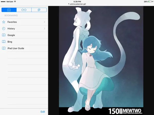Open the Reading List tab with glasses icon
Image resolution: width=154 pixels, height=115 pixels.
[x=24, y=10]
